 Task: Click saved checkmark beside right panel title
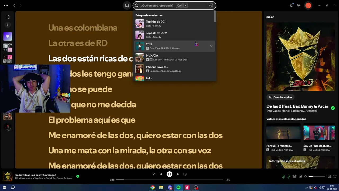point(333,108)
